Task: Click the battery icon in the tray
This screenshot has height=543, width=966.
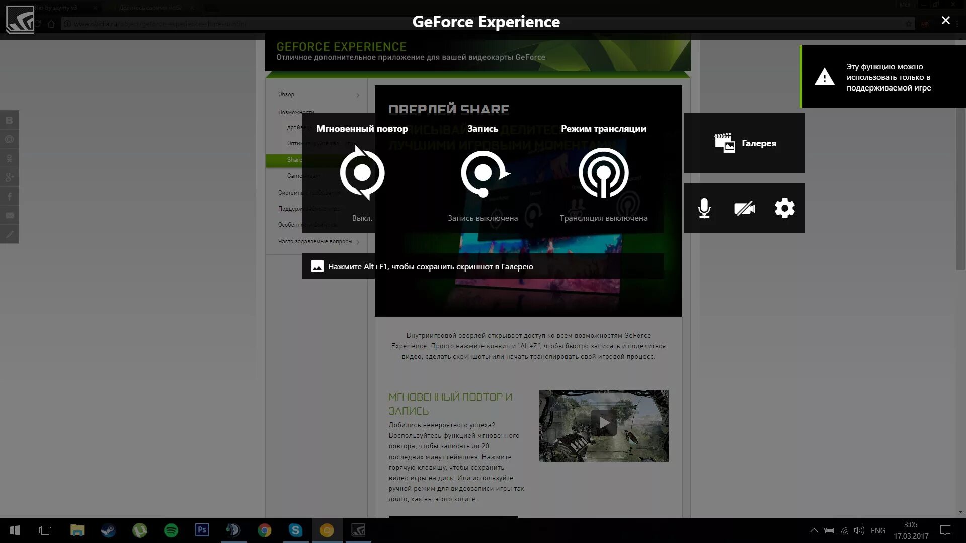Action: (829, 530)
